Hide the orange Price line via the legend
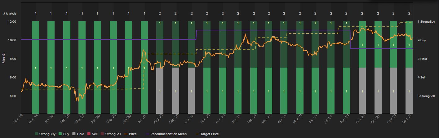The height and width of the screenshot is (138, 439). point(130,134)
